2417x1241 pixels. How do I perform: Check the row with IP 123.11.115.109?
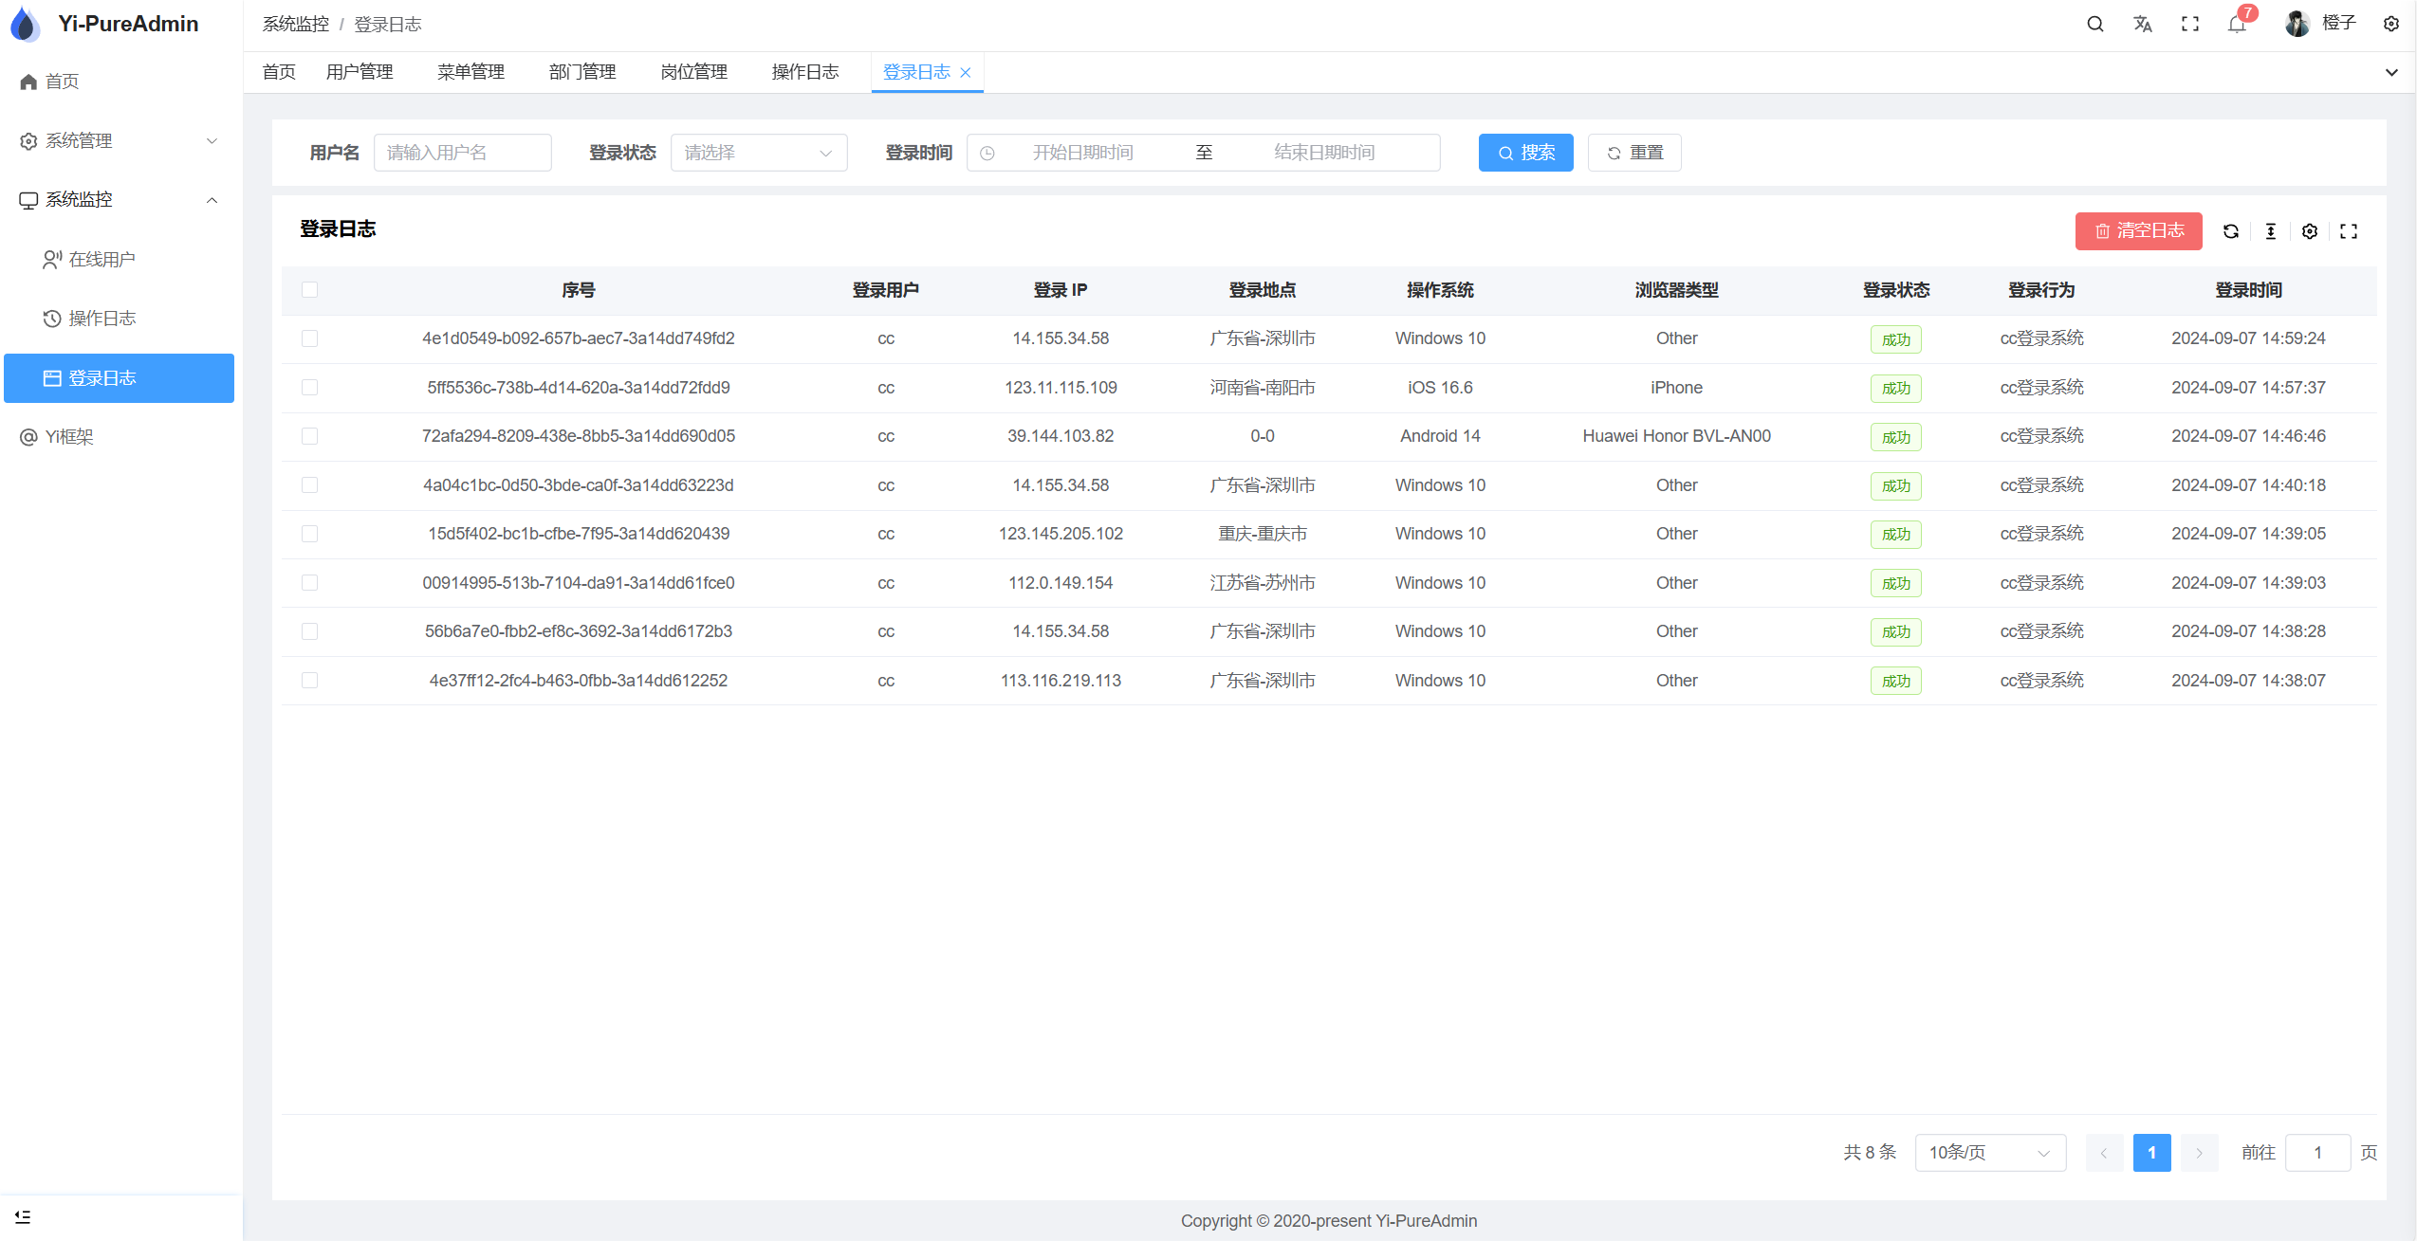click(x=309, y=388)
